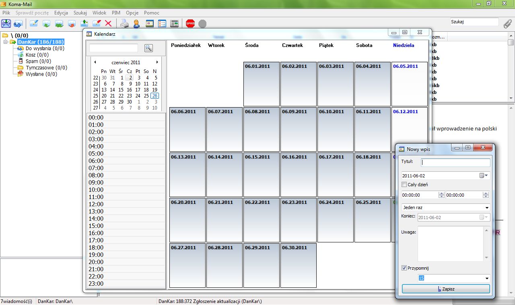Image resolution: width=515 pixels, height=305 pixels.
Task: Click the Uwaga text area scrollbar down arrow
Action: pos(486,258)
